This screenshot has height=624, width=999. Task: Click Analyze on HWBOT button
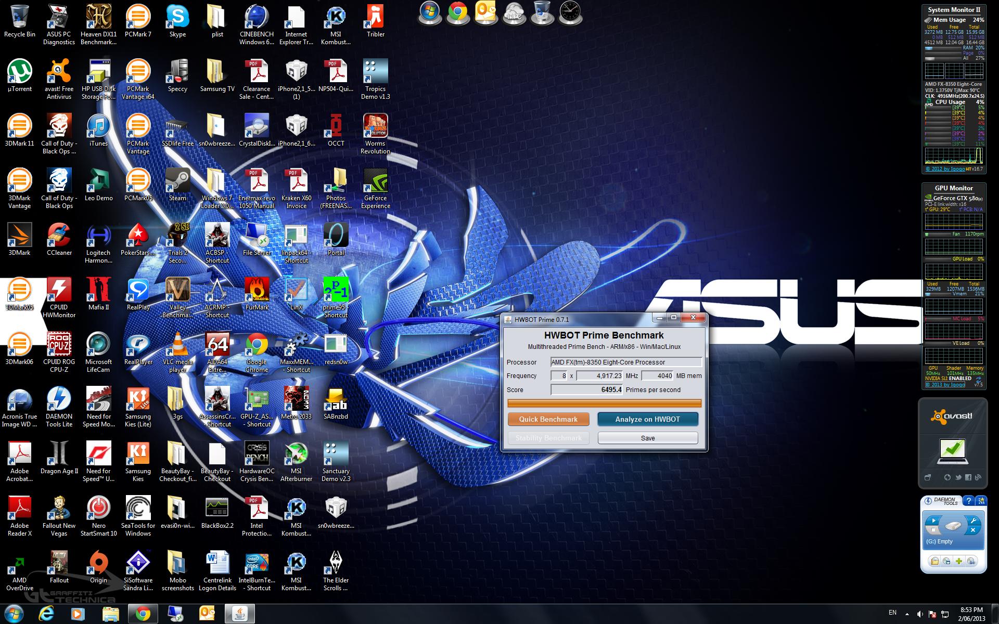[x=647, y=419]
